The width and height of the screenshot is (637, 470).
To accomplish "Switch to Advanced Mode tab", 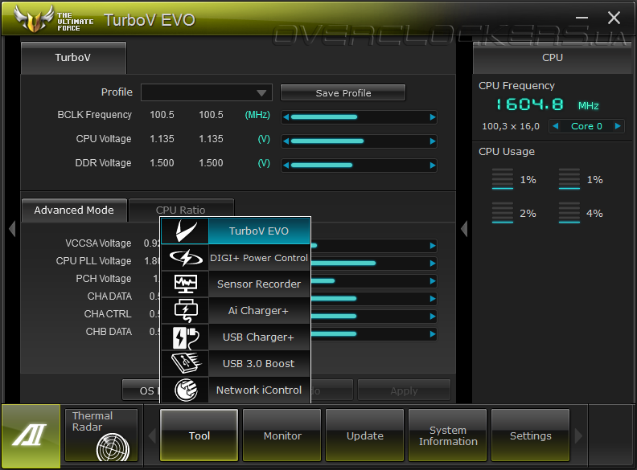I will pos(74,210).
